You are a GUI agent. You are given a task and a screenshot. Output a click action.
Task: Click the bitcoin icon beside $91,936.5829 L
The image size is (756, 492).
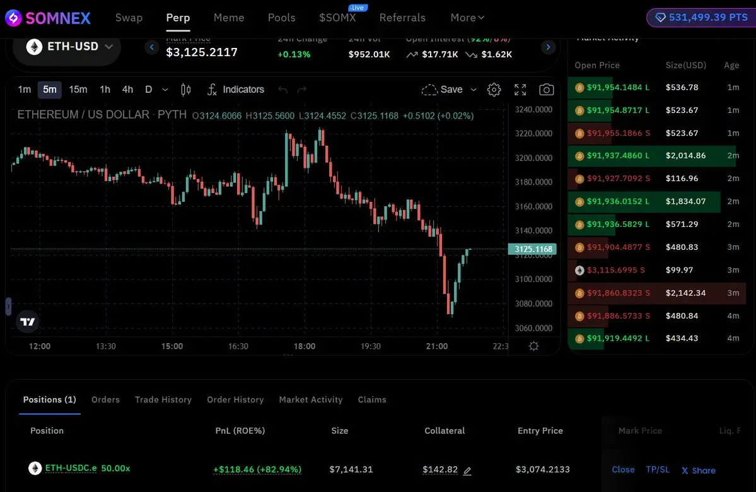tap(579, 225)
